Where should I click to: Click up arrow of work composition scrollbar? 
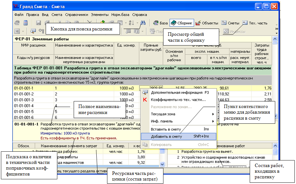tap(275, 146)
